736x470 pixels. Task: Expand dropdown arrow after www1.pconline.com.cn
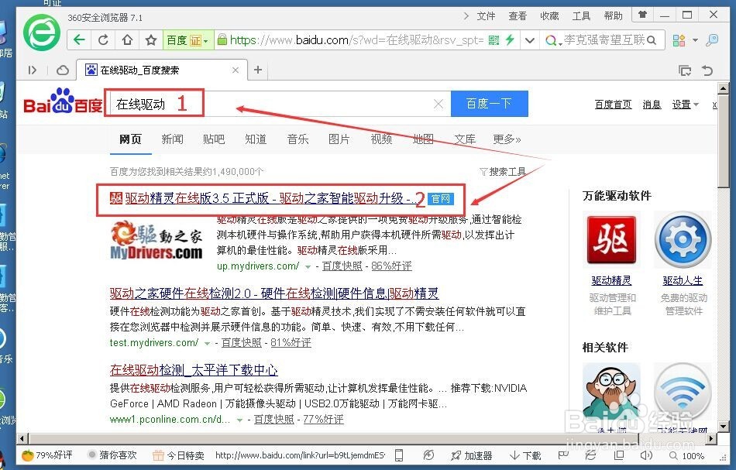239,420
